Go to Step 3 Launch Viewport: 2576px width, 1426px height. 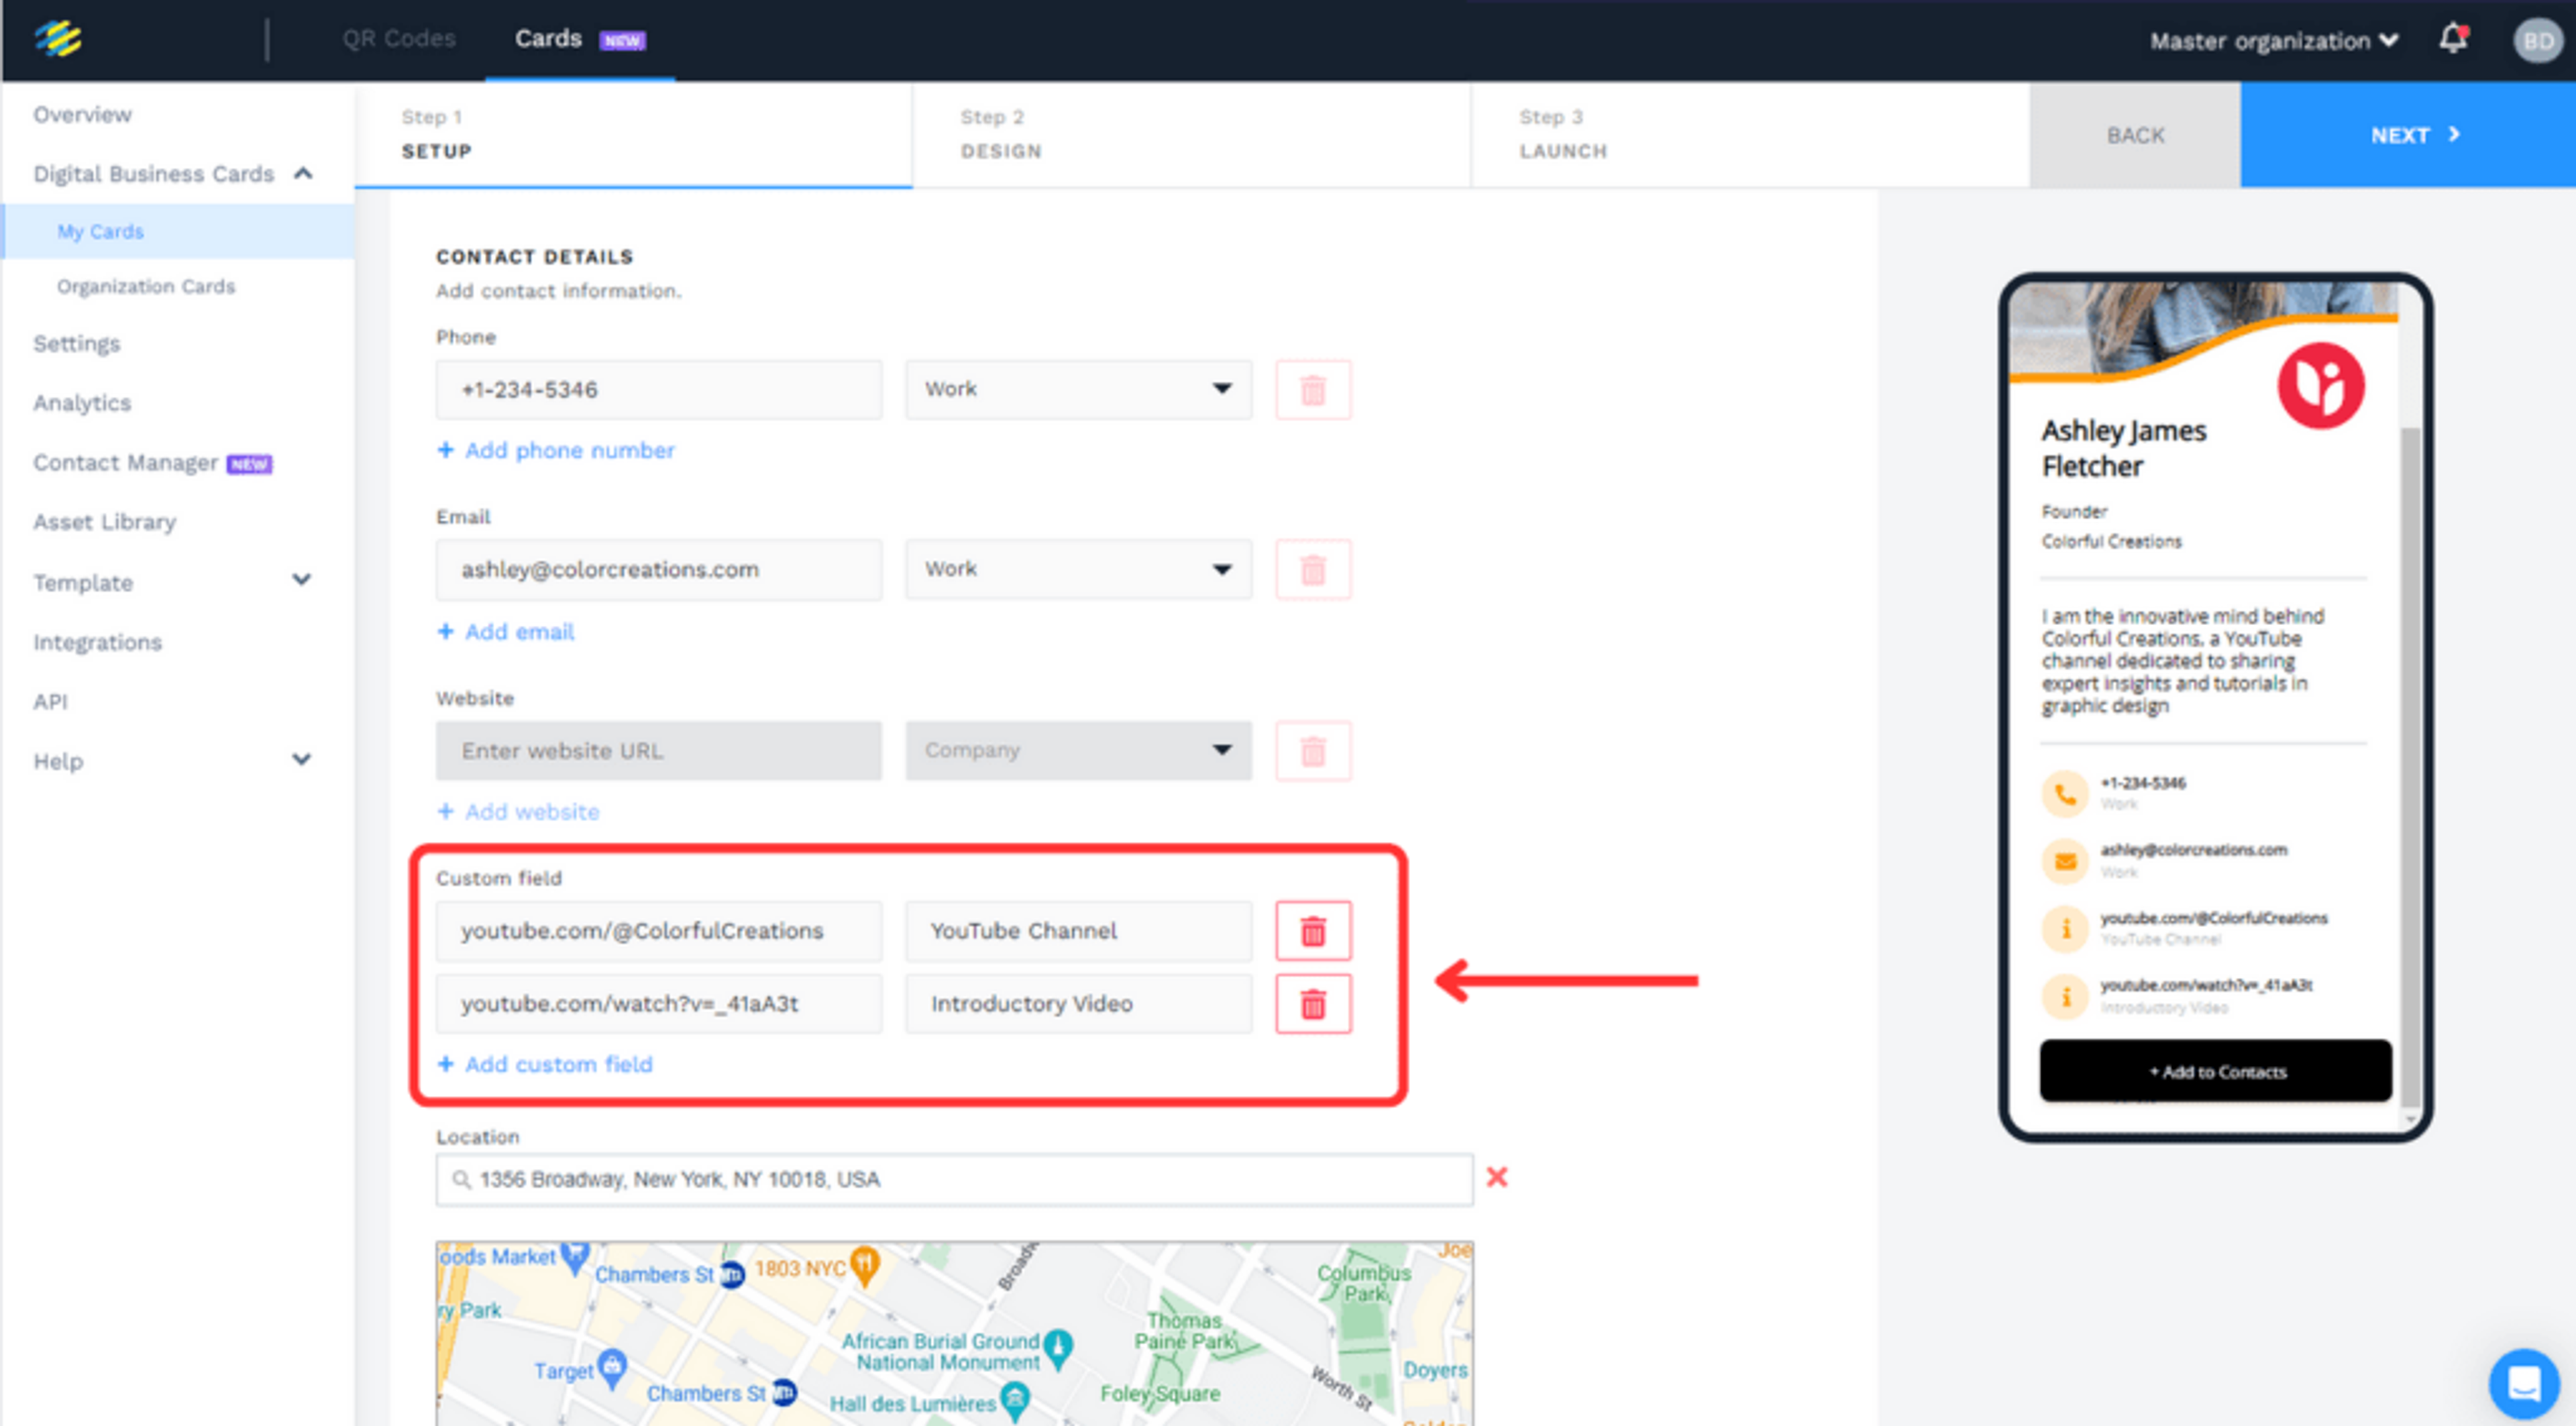coord(1750,134)
